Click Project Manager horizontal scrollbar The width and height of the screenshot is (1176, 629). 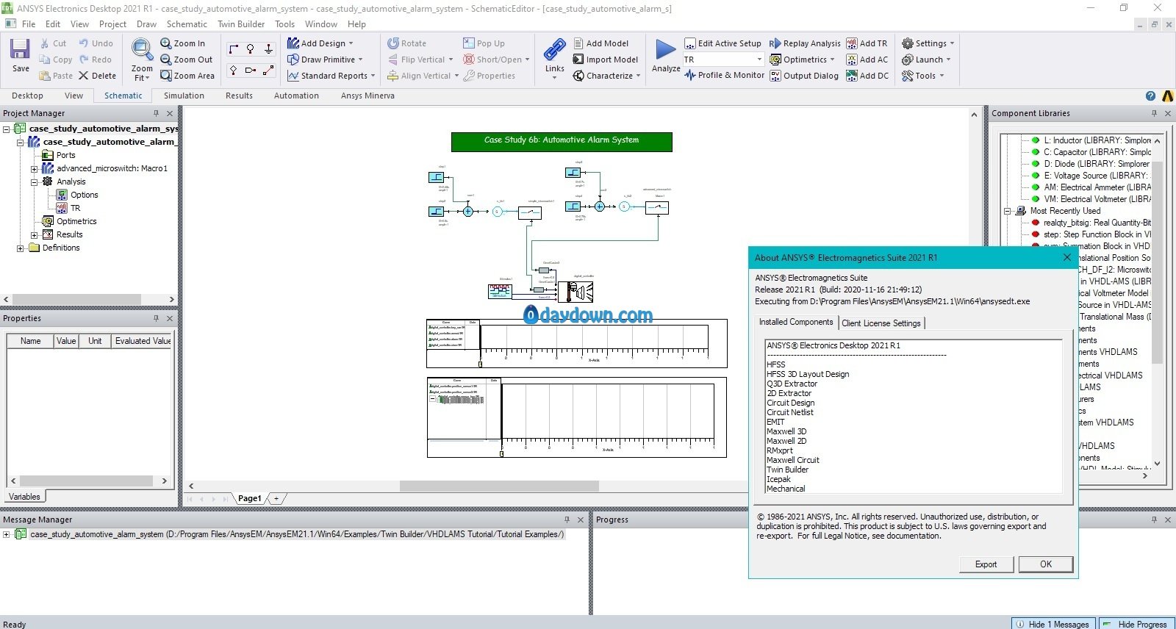(76, 299)
